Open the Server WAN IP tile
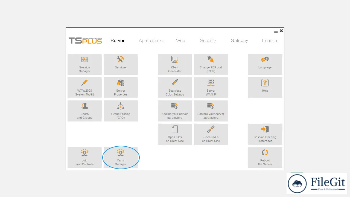This screenshot has width=350, height=197. [x=211, y=88]
